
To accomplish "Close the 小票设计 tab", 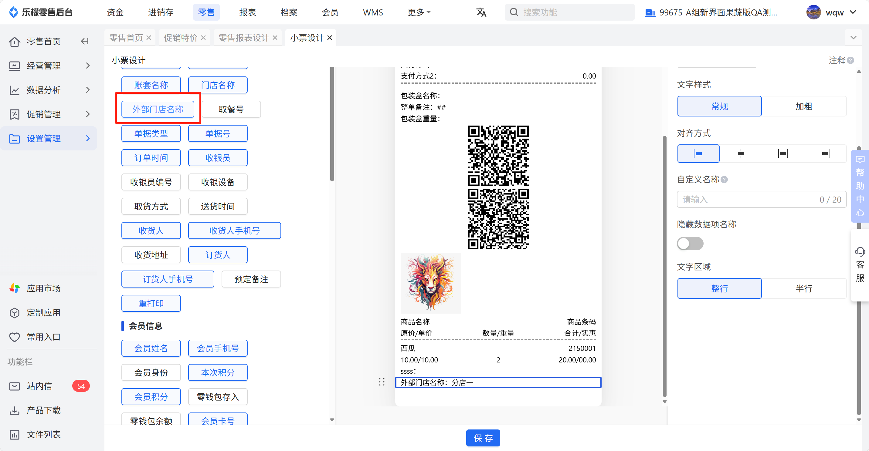I will (x=330, y=38).
